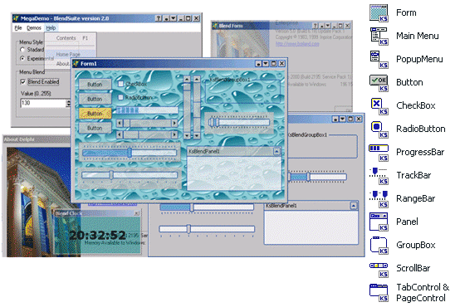Screen dimensions: 450x307
Task: Click the Form component icon
Action: tap(379, 13)
